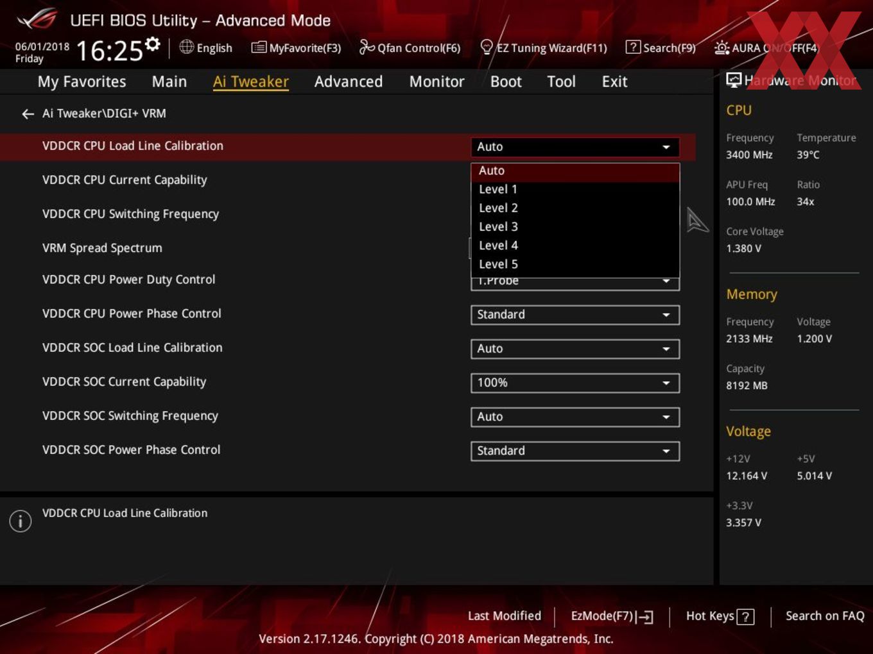Click the +12V reading 12.164 V
873x654 pixels.
(747, 476)
